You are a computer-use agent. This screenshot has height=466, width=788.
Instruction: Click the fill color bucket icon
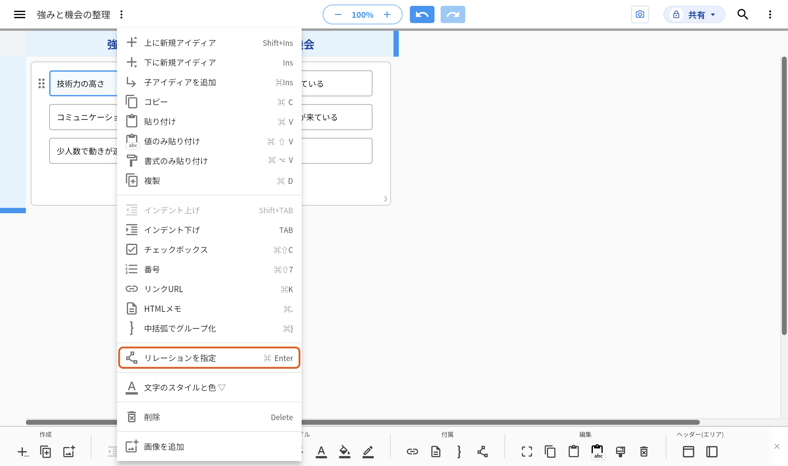[x=345, y=452]
